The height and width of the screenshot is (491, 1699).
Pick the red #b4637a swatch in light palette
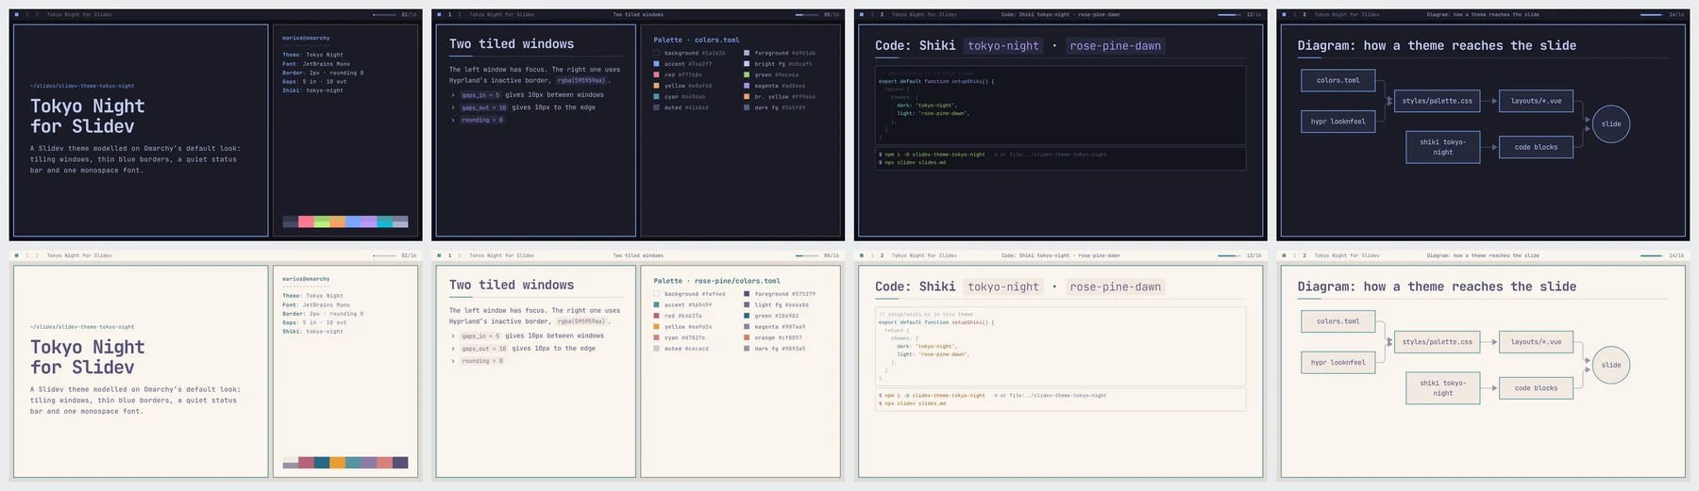(656, 316)
